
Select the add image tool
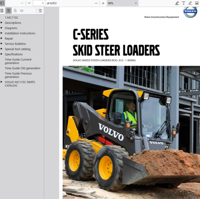click(x=197, y=3)
